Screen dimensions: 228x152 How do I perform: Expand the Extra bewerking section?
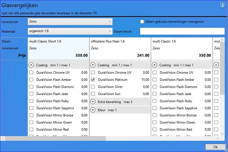point(93,102)
